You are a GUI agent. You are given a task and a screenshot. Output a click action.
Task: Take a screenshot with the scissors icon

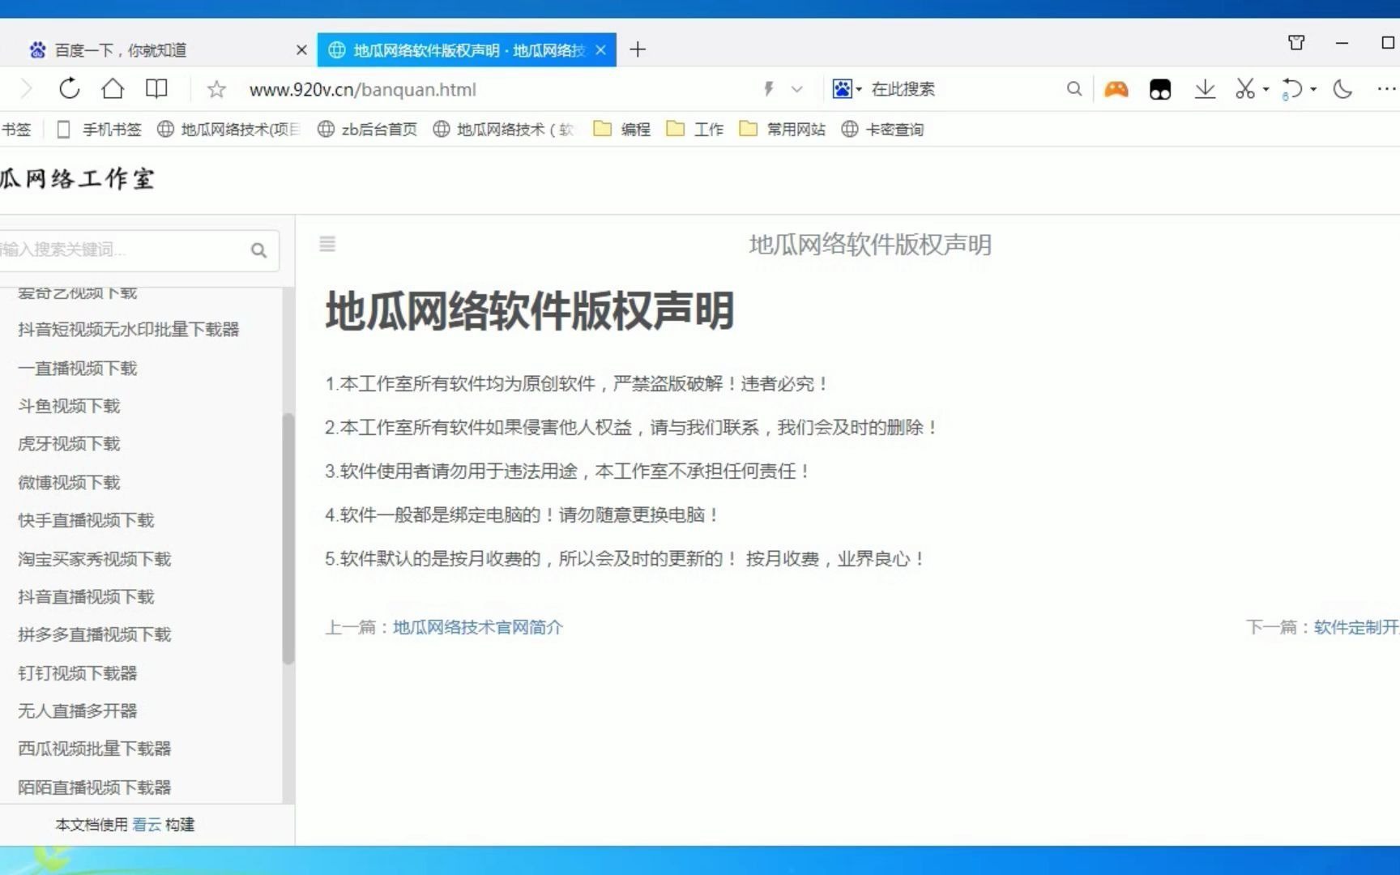coord(1245,89)
